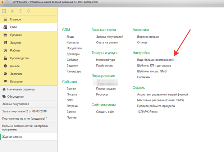The width and height of the screenshot is (224, 152).
Task: Click the Компания flag icon
Action: coord(5,81)
